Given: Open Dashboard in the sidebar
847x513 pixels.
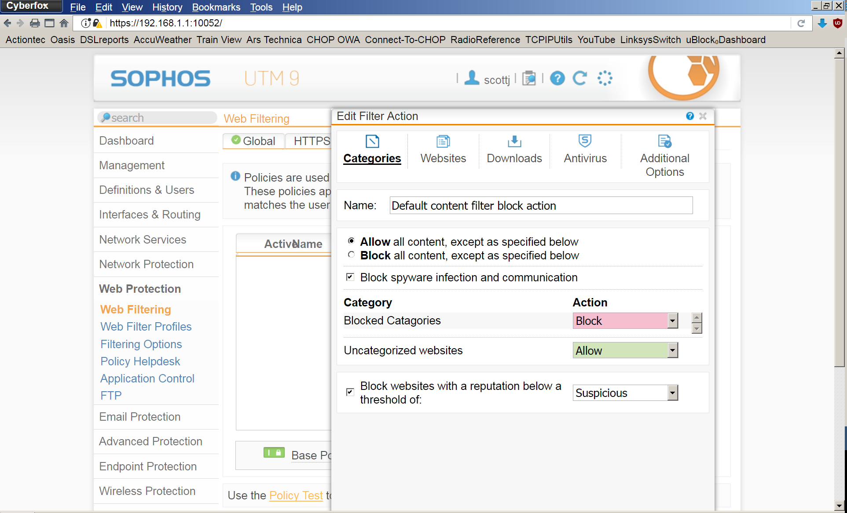Looking at the screenshot, I should pos(126,141).
